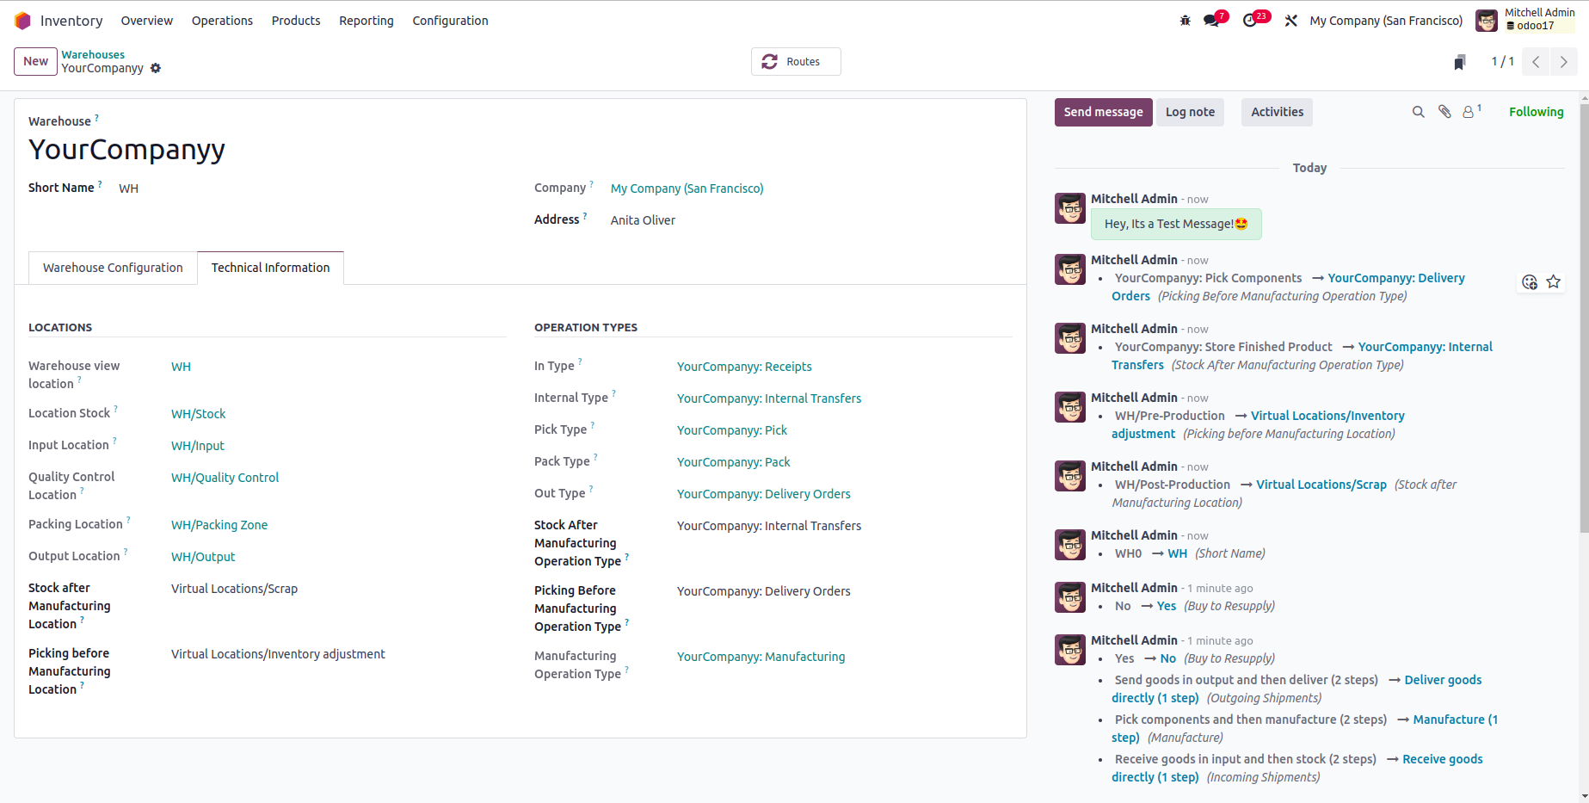
Task: Click the paperclip attachments icon
Action: click(1444, 112)
